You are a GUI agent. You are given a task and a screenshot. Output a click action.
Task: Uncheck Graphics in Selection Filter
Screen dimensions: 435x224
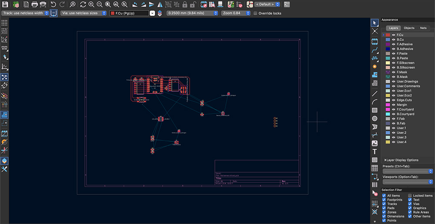pyautogui.click(x=410, y=208)
